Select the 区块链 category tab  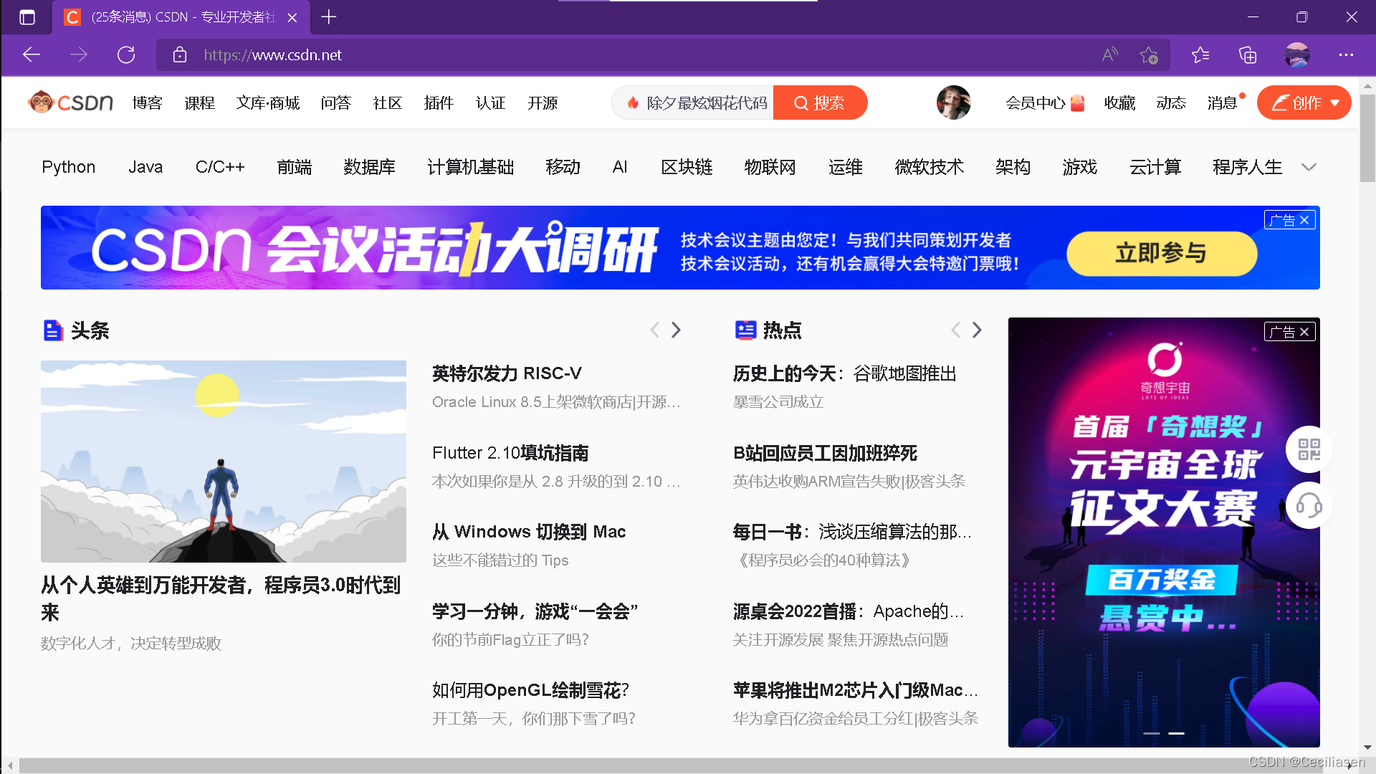pos(687,167)
